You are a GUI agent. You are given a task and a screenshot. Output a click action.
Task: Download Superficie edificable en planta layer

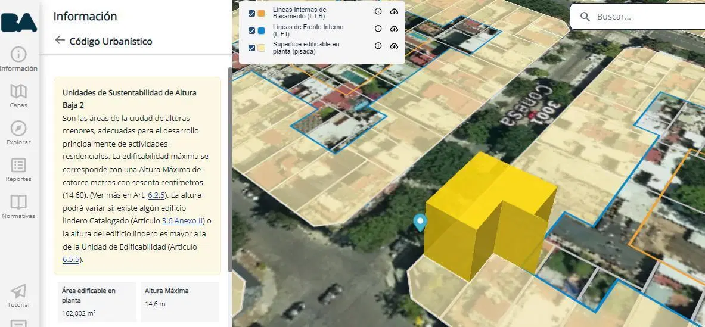click(x=394, y=46)
